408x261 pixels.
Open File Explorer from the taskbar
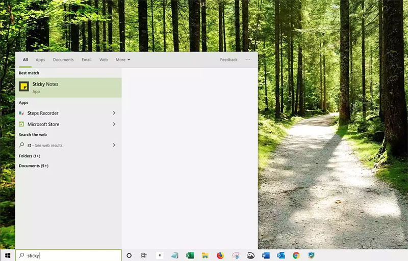point(205,255)
